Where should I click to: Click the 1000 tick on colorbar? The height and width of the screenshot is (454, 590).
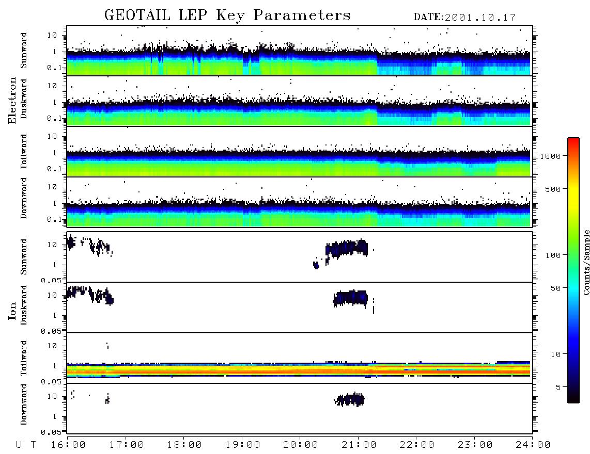coord(550,156)
